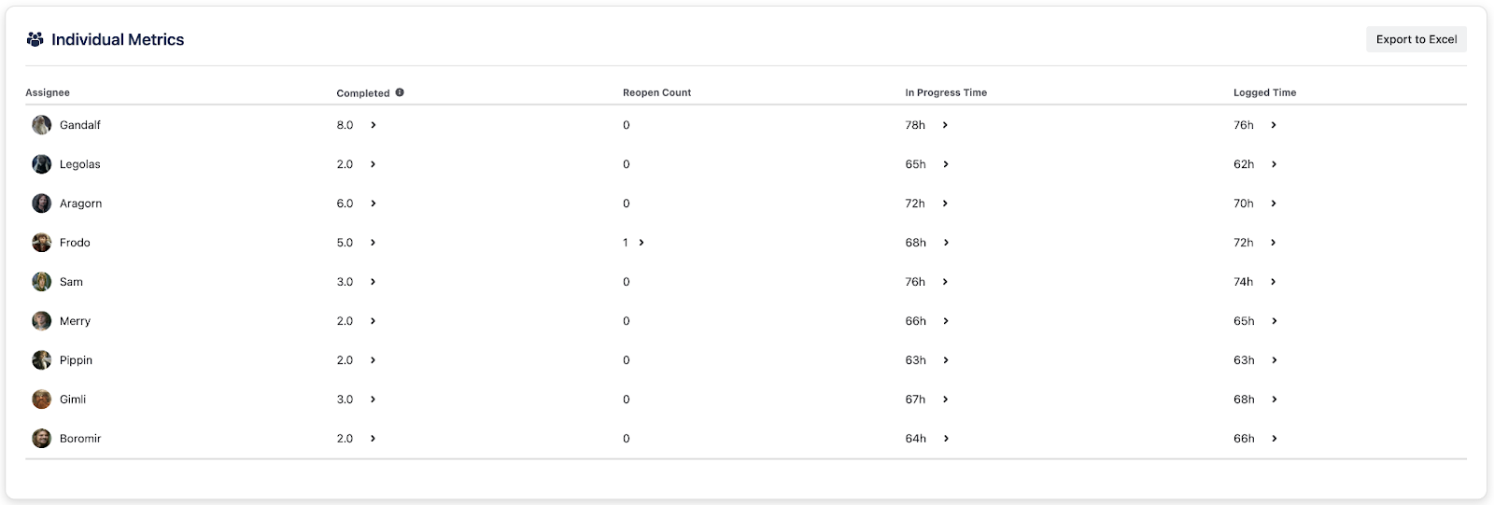This screenshot has height=505, width=1494.
Task: Expand Pippin's completed 2.0 chevron
Action: coord(373,360)
